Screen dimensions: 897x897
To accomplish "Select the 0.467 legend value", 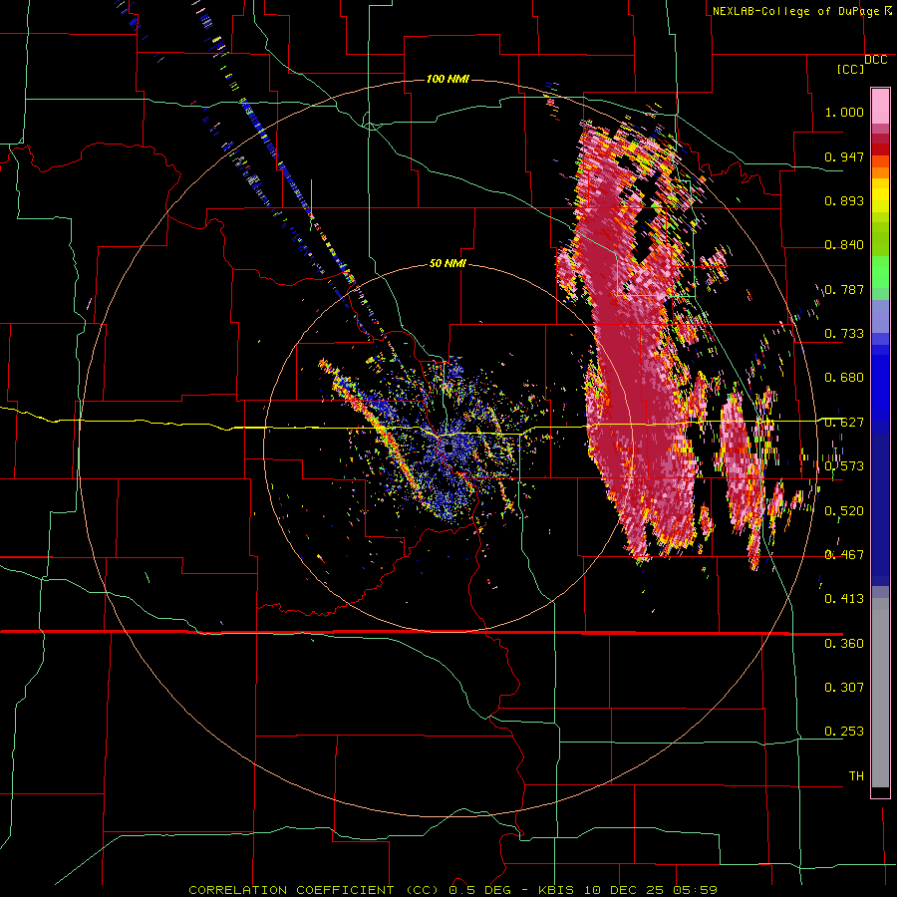I will coord(844,555).
